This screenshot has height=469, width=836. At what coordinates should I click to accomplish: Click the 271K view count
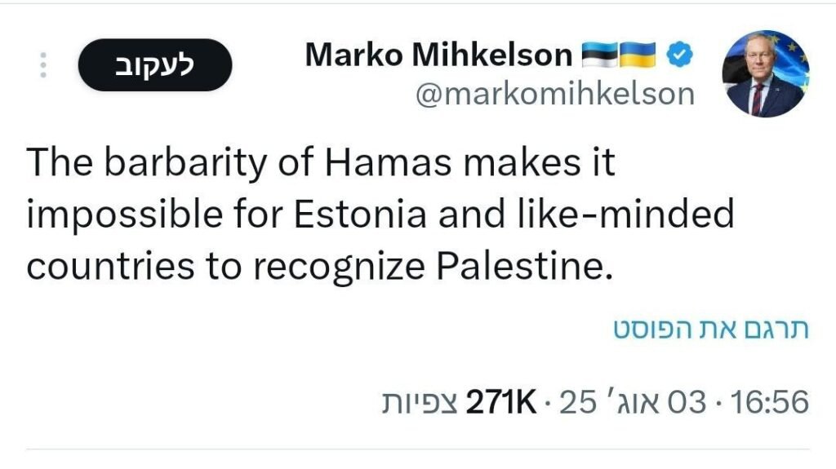tap(500, 401)
